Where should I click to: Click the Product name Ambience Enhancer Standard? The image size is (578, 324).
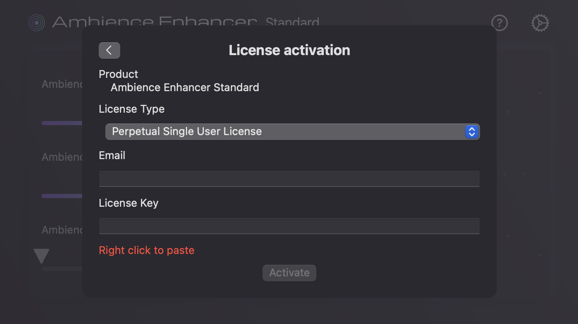185,87
